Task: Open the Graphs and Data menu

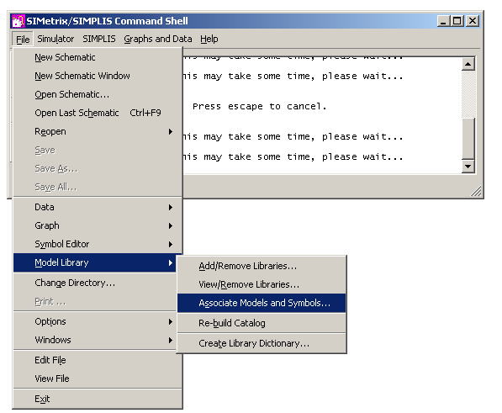Action: (158, 39)
